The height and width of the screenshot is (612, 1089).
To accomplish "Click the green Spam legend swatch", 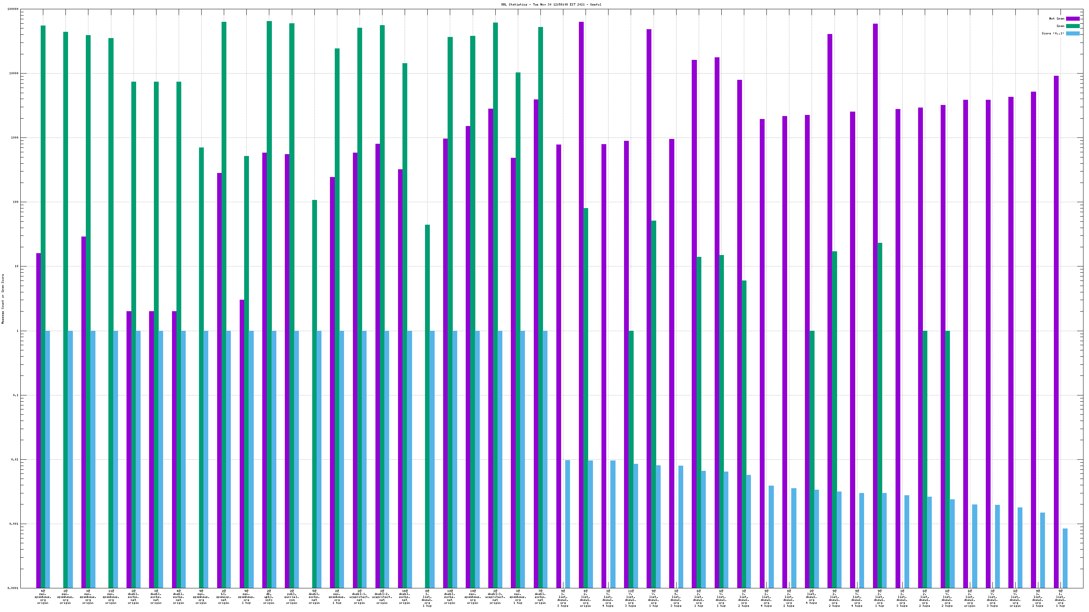I will point(1072,26).
